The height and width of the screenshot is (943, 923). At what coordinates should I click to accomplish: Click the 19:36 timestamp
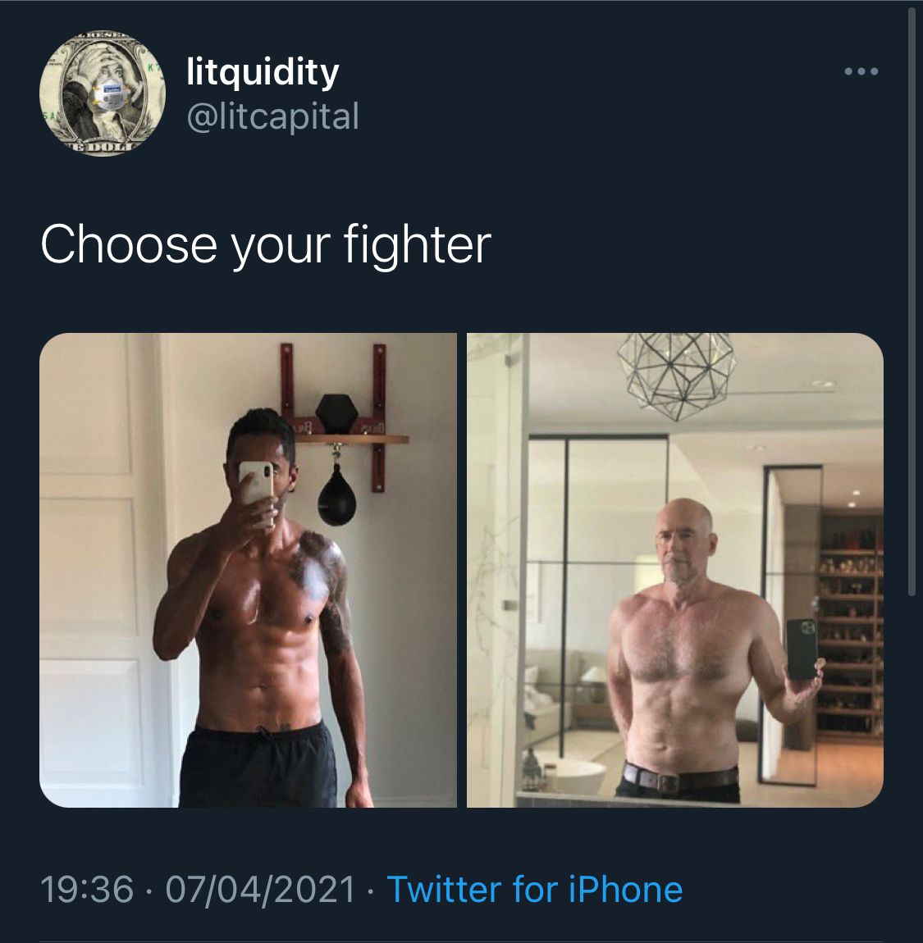tap(87, 889)
